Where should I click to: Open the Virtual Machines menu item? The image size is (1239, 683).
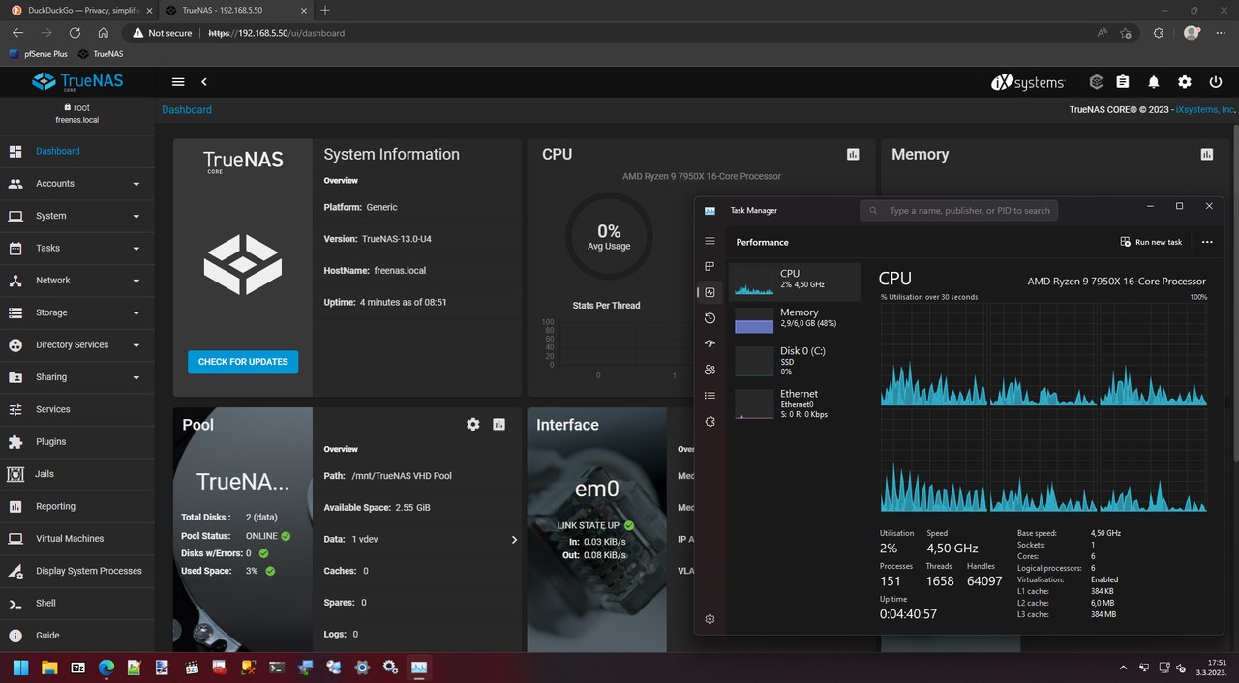click(x=77, y=539)
